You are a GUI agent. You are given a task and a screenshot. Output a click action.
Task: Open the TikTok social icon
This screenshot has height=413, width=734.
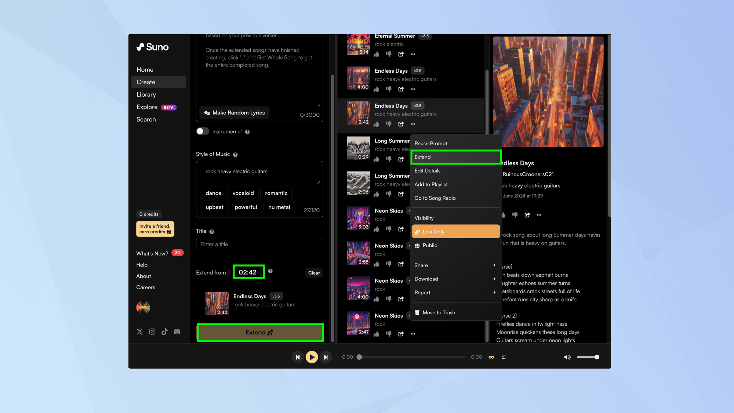point(164,332)
